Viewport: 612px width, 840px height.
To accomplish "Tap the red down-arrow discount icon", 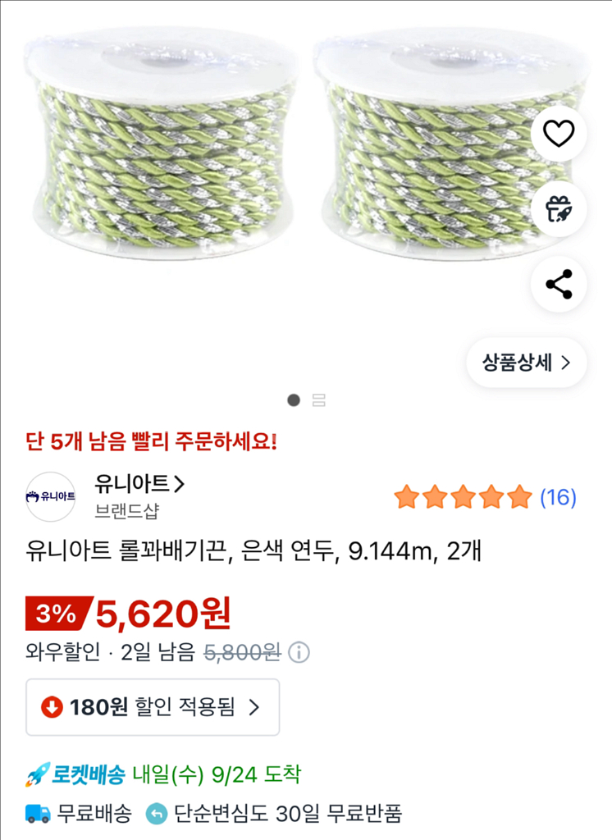I will [x=53, y=707].
